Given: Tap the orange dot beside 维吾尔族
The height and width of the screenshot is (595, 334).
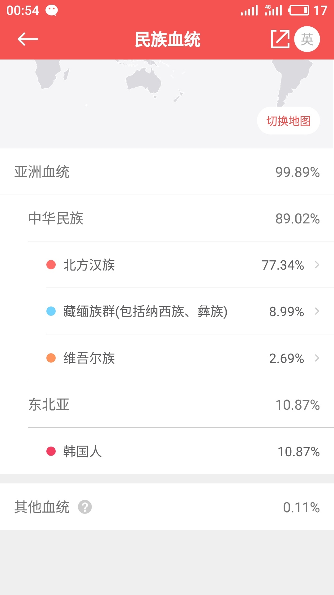Looking at the screenshot, I should click(51, 358).
